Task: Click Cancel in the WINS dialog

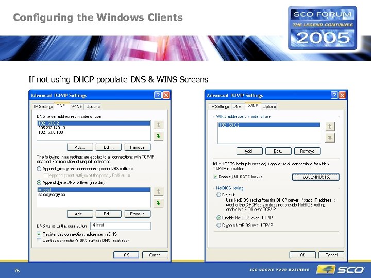Action: click(331, 255)
